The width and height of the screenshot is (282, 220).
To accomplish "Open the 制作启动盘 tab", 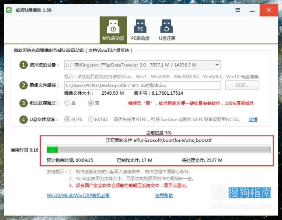I will point(113,30).
